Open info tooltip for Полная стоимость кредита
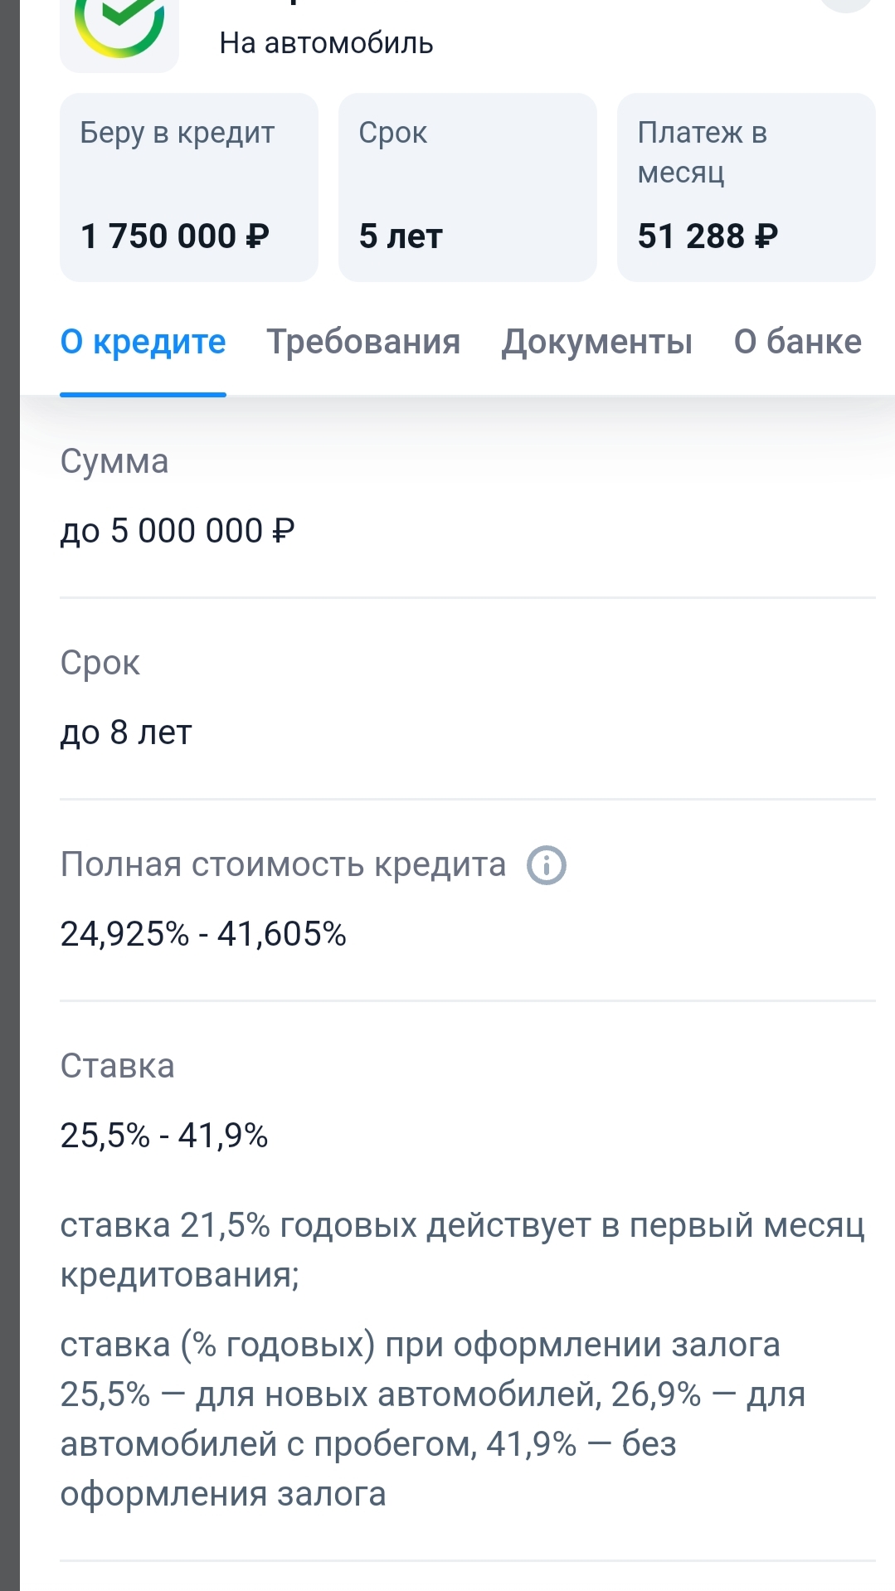Screen dimensions: 895x1591 547,865
